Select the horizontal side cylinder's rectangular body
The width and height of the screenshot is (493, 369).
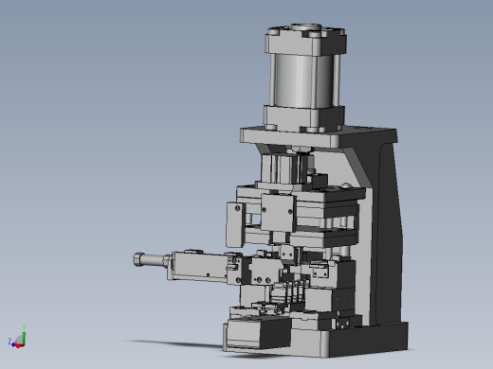[202, 266]
